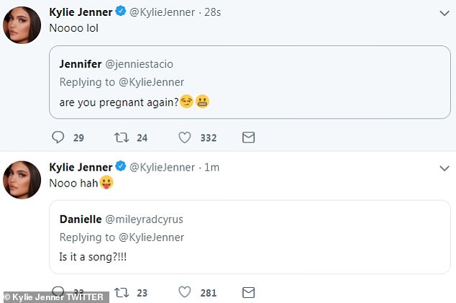Retweet the "Noooo lol" tweet
The width and height of the screenshot is (456, 303).
(x=120, y=137)
